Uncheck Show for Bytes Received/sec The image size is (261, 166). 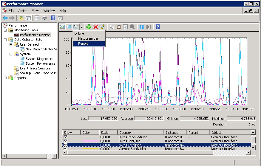65,137
